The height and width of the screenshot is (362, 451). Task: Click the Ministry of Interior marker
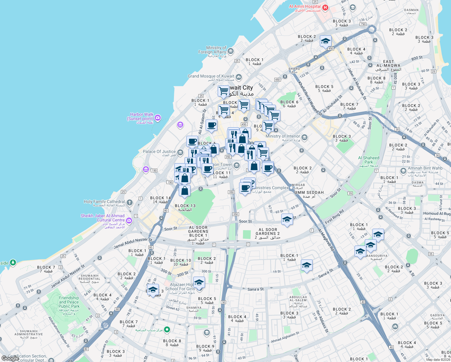tap(304, 138)
